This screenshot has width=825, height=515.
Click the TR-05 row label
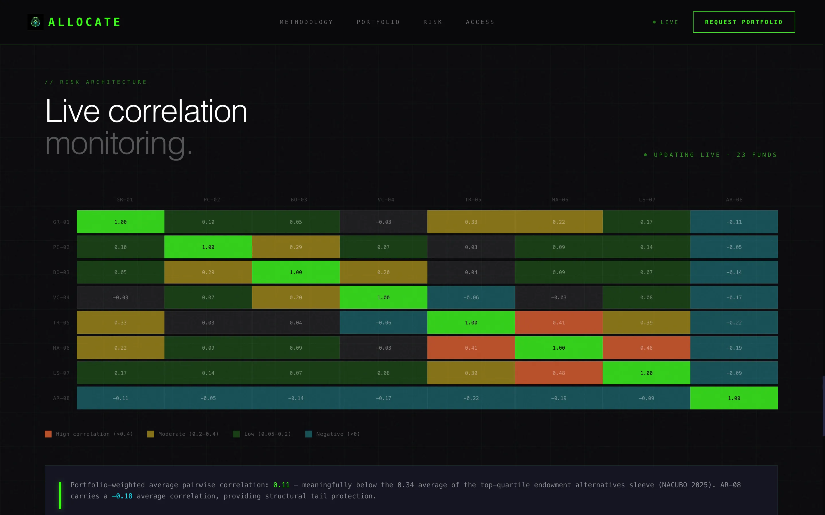pos(61,322)
